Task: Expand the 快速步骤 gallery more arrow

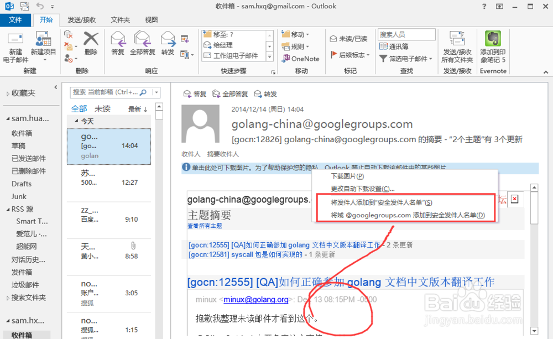Action: click(x=269, y=56)
